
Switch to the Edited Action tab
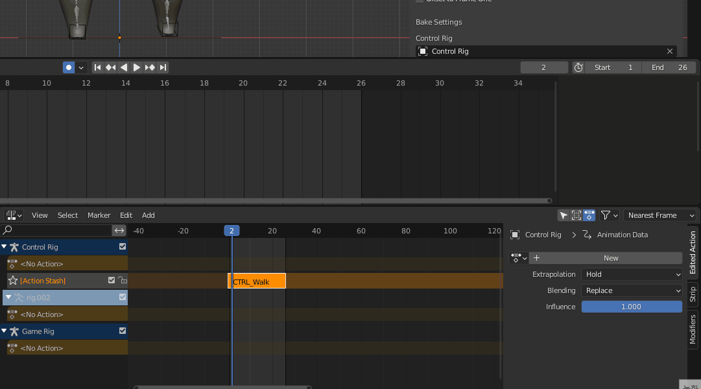693,253
